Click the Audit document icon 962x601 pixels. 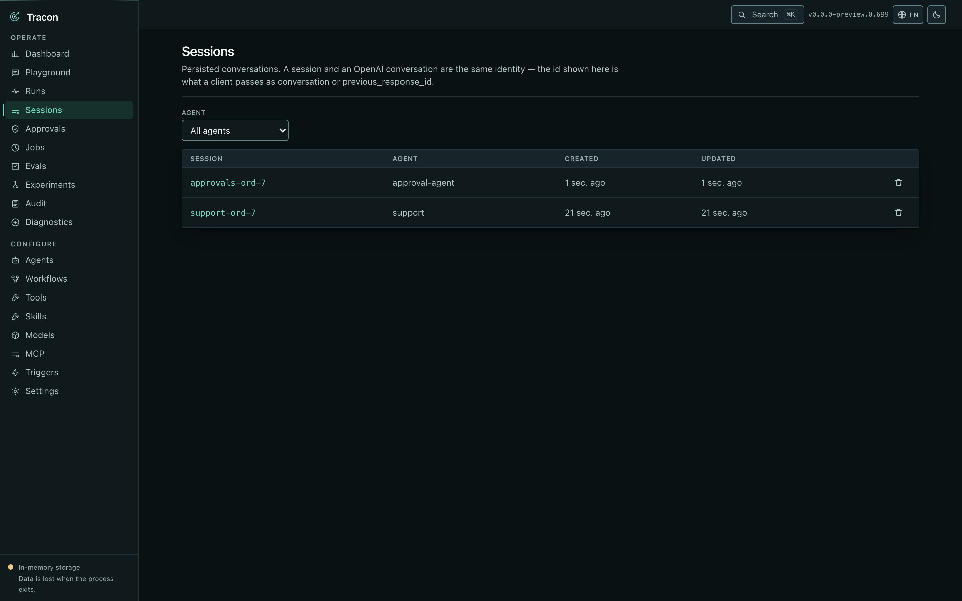pyautogui.click(x=15, y=204)
